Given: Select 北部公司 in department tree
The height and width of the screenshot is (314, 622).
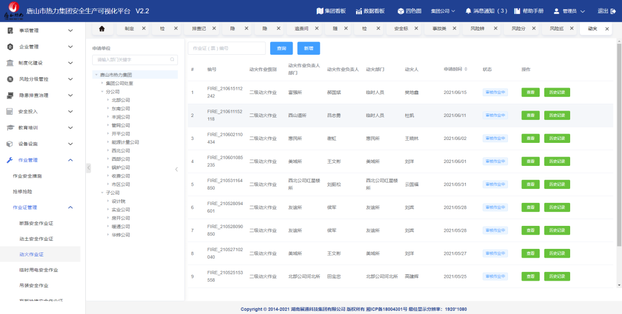Looking at the screenshot, I should [x=120, y=100].
